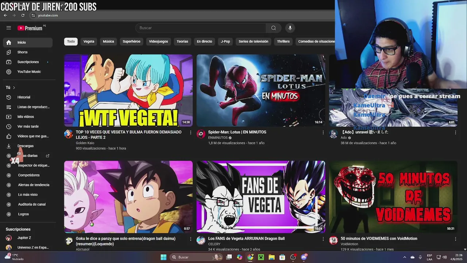Select Series de televisión filter chip
The image size is (467, 263).
tap(254, 42)
